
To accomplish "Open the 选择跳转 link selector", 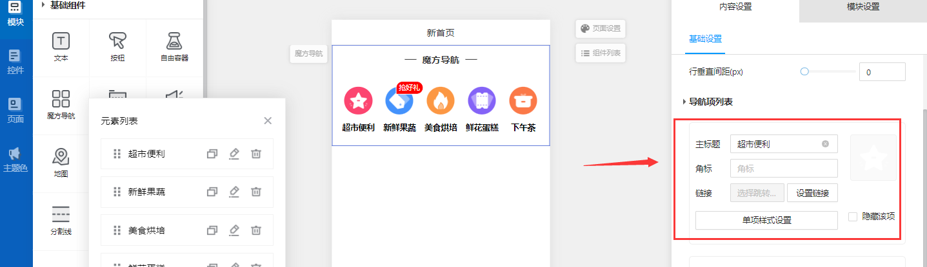I will point(757,193).
